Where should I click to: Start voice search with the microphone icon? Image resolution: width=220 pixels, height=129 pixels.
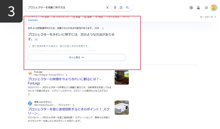pyautogui.click(x=115, y=7)
